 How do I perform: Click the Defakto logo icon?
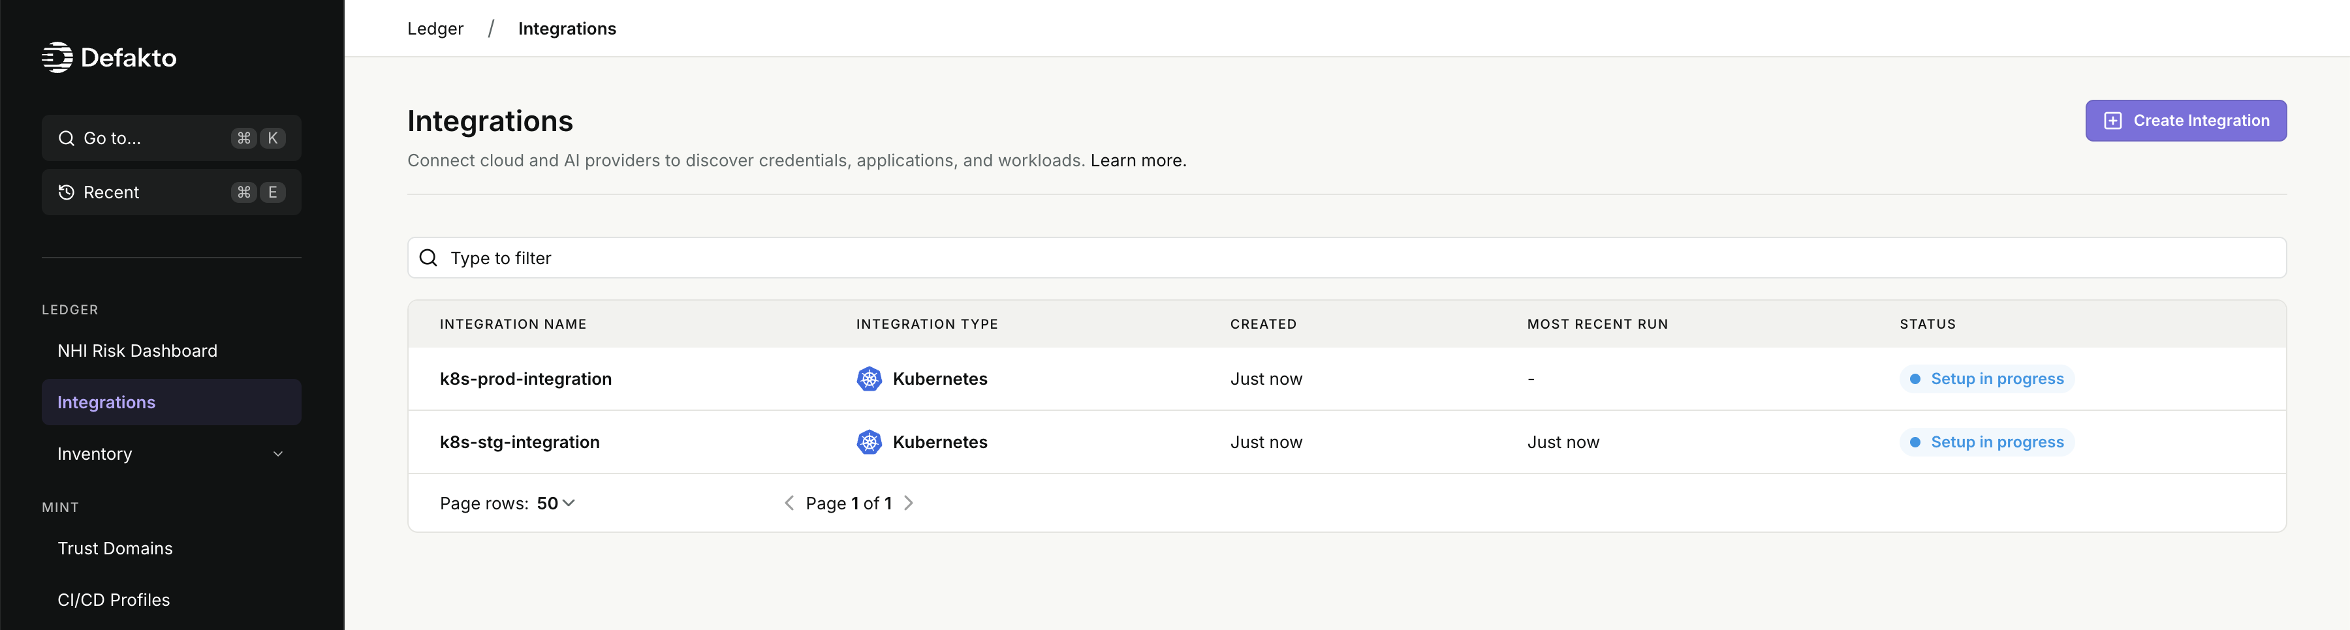point(57,57)
